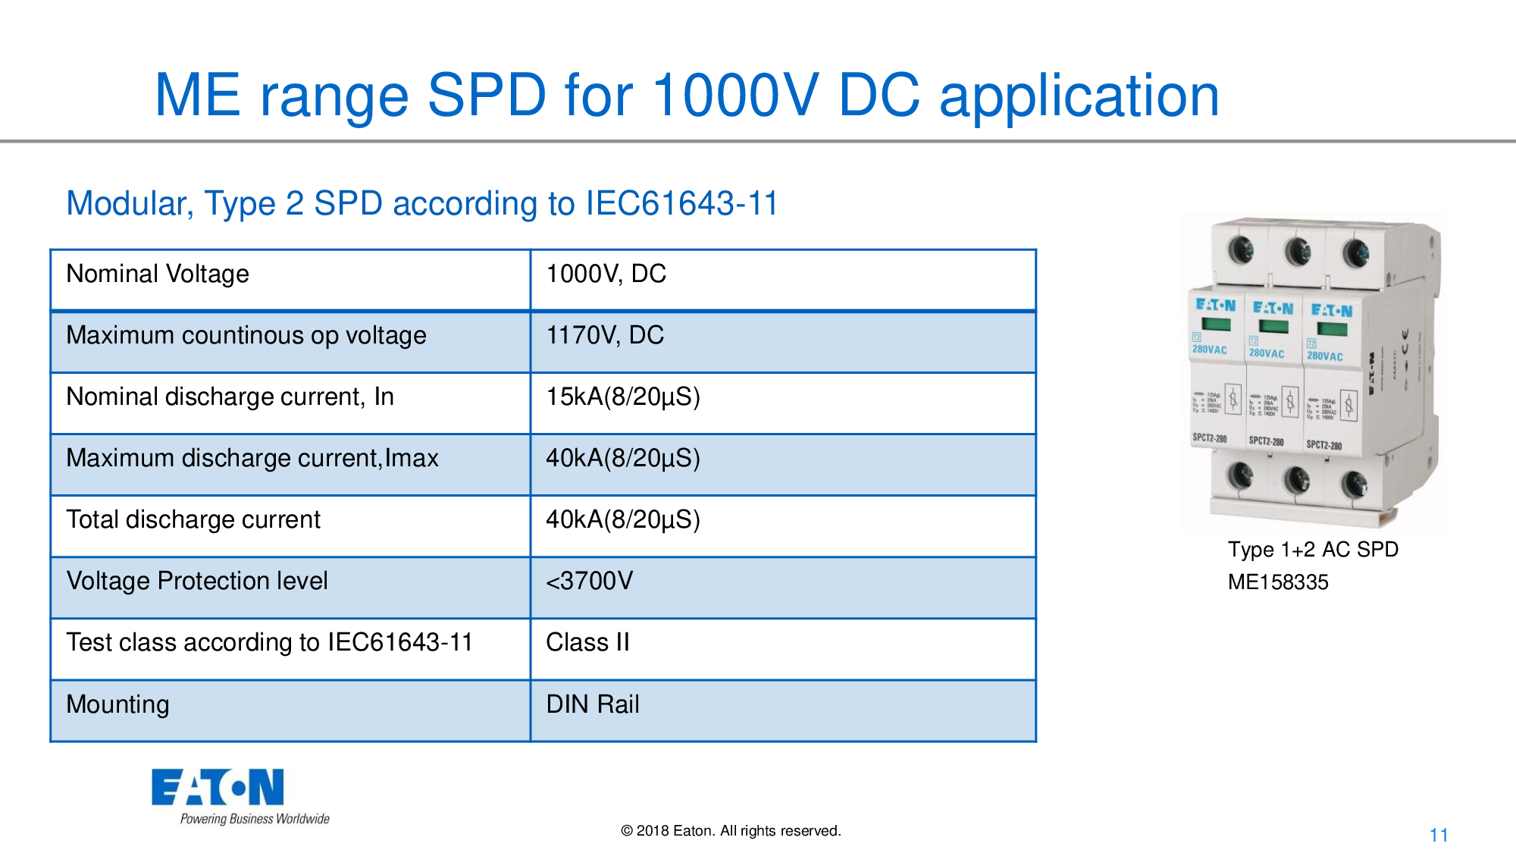This screenshot has height=853, width=1516.
Task: Select the slide title 'ME range SPD for 1000V DC application'
Action: (x=687, y=96)
